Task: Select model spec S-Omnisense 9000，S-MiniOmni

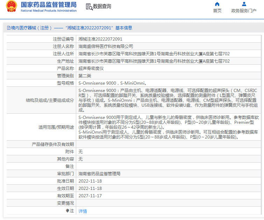Action: tap(113, 83)
